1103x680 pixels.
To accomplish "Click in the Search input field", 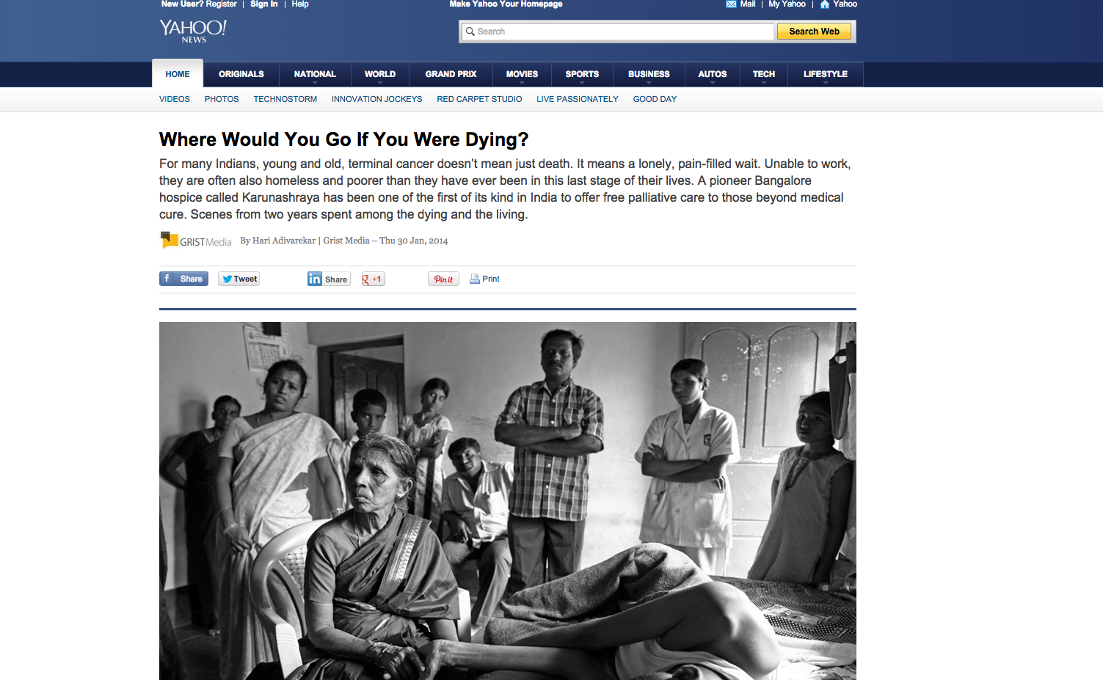I will [x=617, y=32].
